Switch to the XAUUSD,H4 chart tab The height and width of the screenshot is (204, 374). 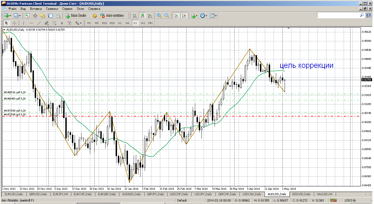coord(325,194)
